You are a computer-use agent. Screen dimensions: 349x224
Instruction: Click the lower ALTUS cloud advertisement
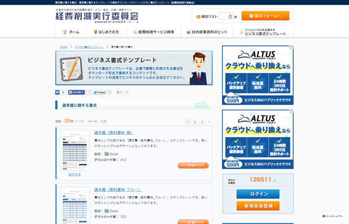click(x=258, y=139)
